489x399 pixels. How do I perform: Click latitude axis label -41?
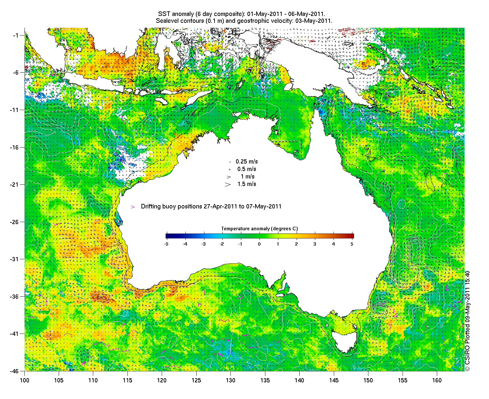15,334
